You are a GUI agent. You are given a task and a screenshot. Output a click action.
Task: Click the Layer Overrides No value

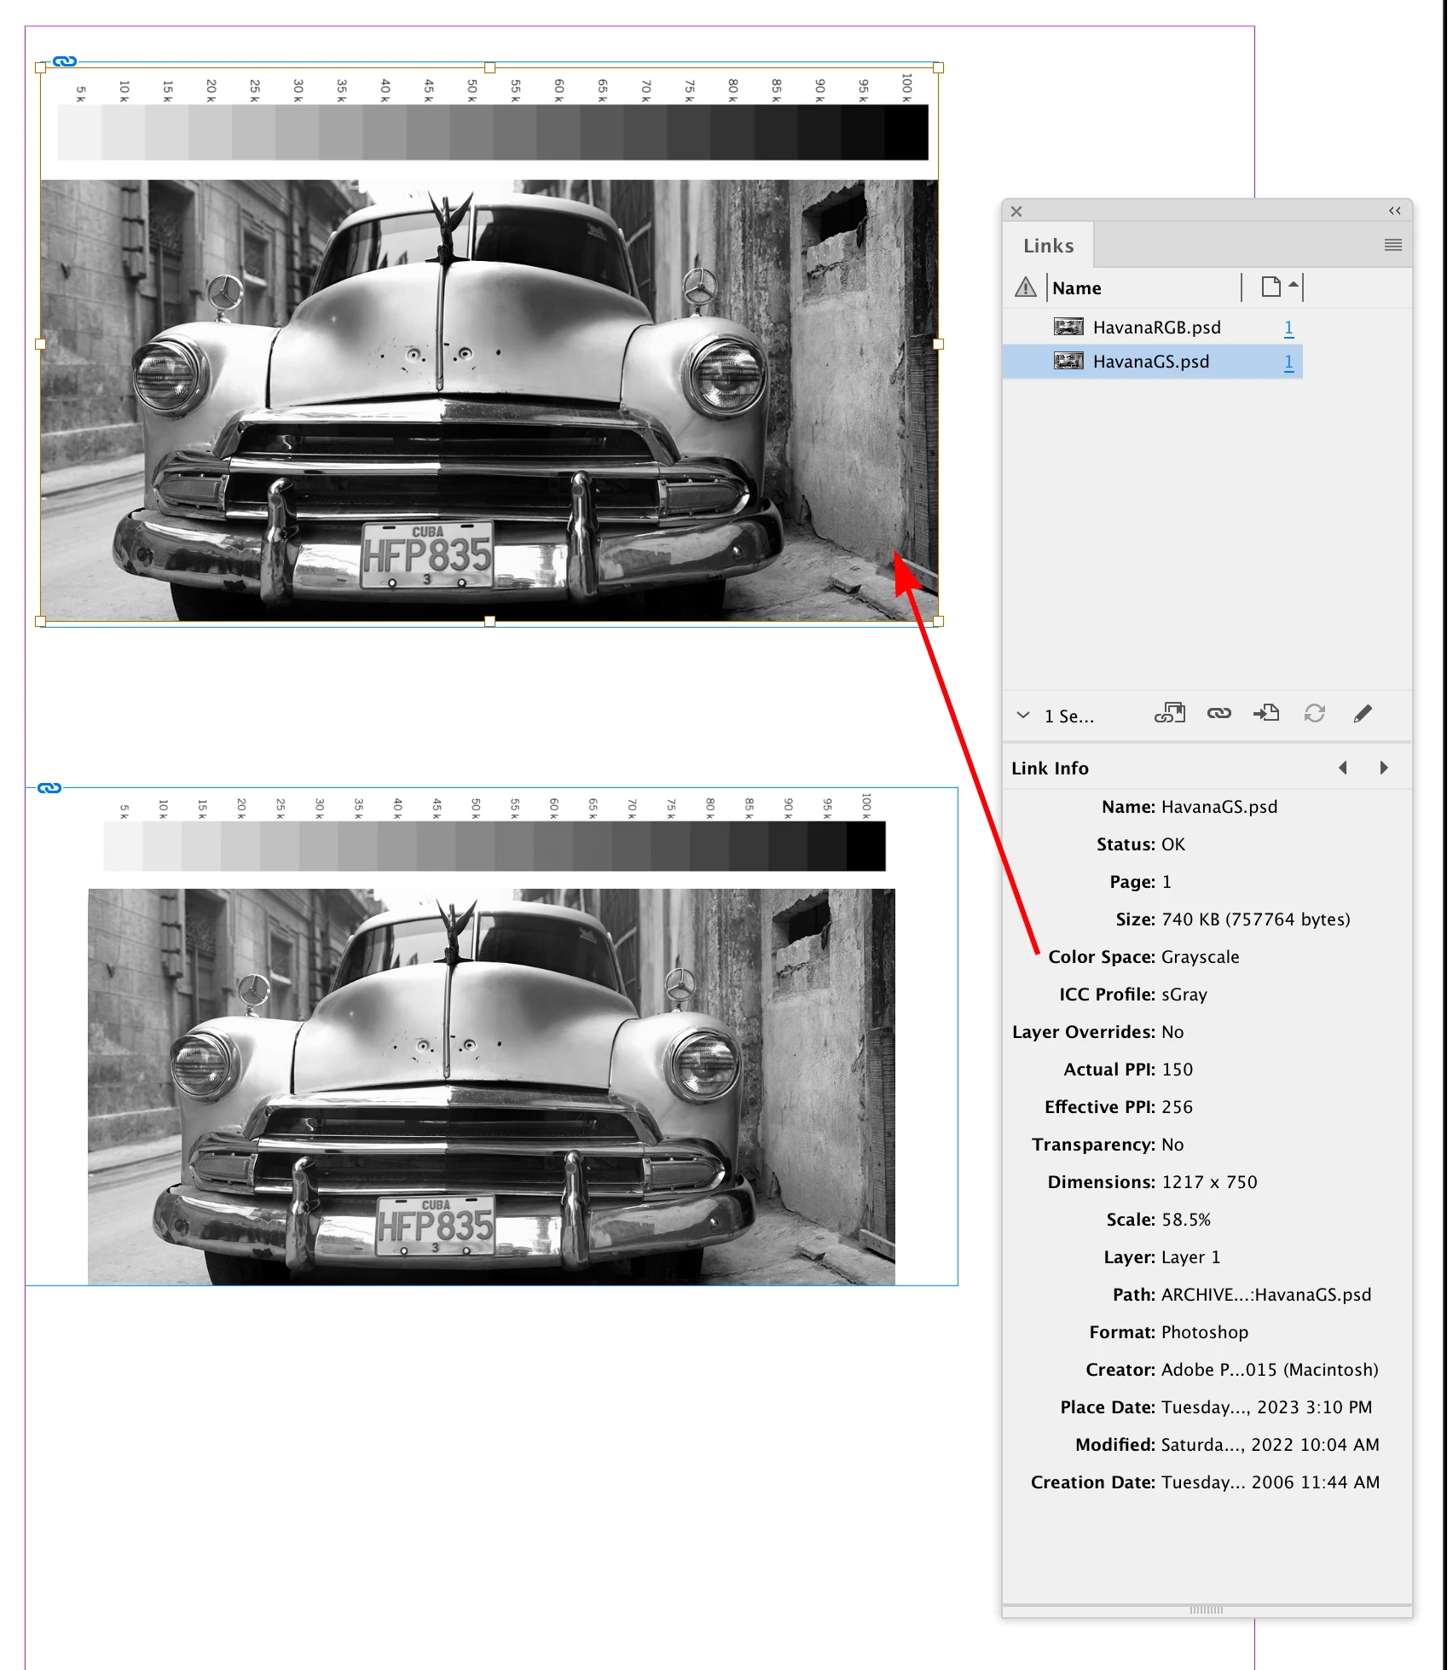[x=1172, y=1032]
